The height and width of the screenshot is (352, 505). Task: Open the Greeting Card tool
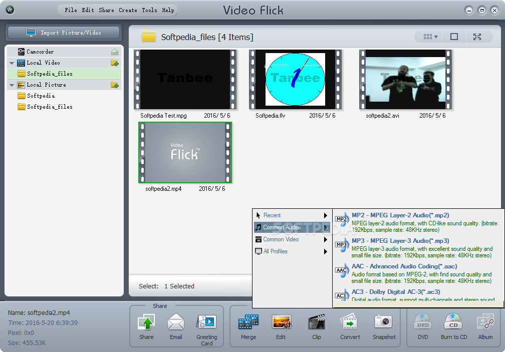point(206,322)
